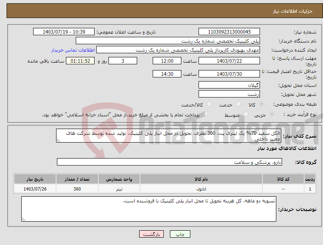Click the remaining days field showing 3

pyautogui.click(x=123, y=61)
